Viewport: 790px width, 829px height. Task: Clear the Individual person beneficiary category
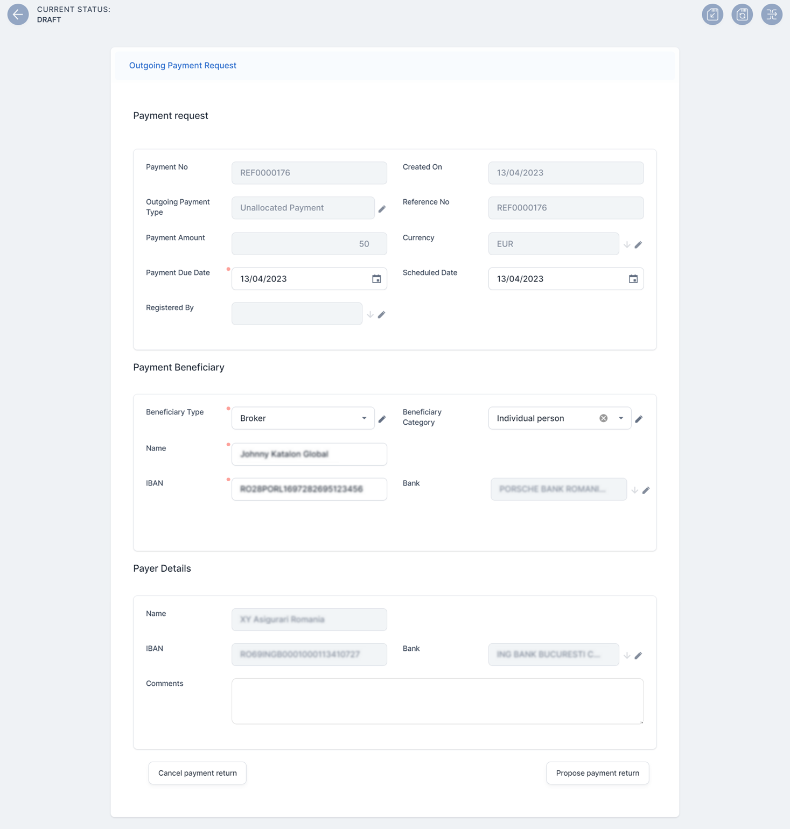tap(603, 418)
